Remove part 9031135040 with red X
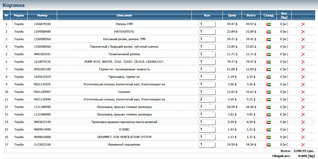 coord(303,100)
